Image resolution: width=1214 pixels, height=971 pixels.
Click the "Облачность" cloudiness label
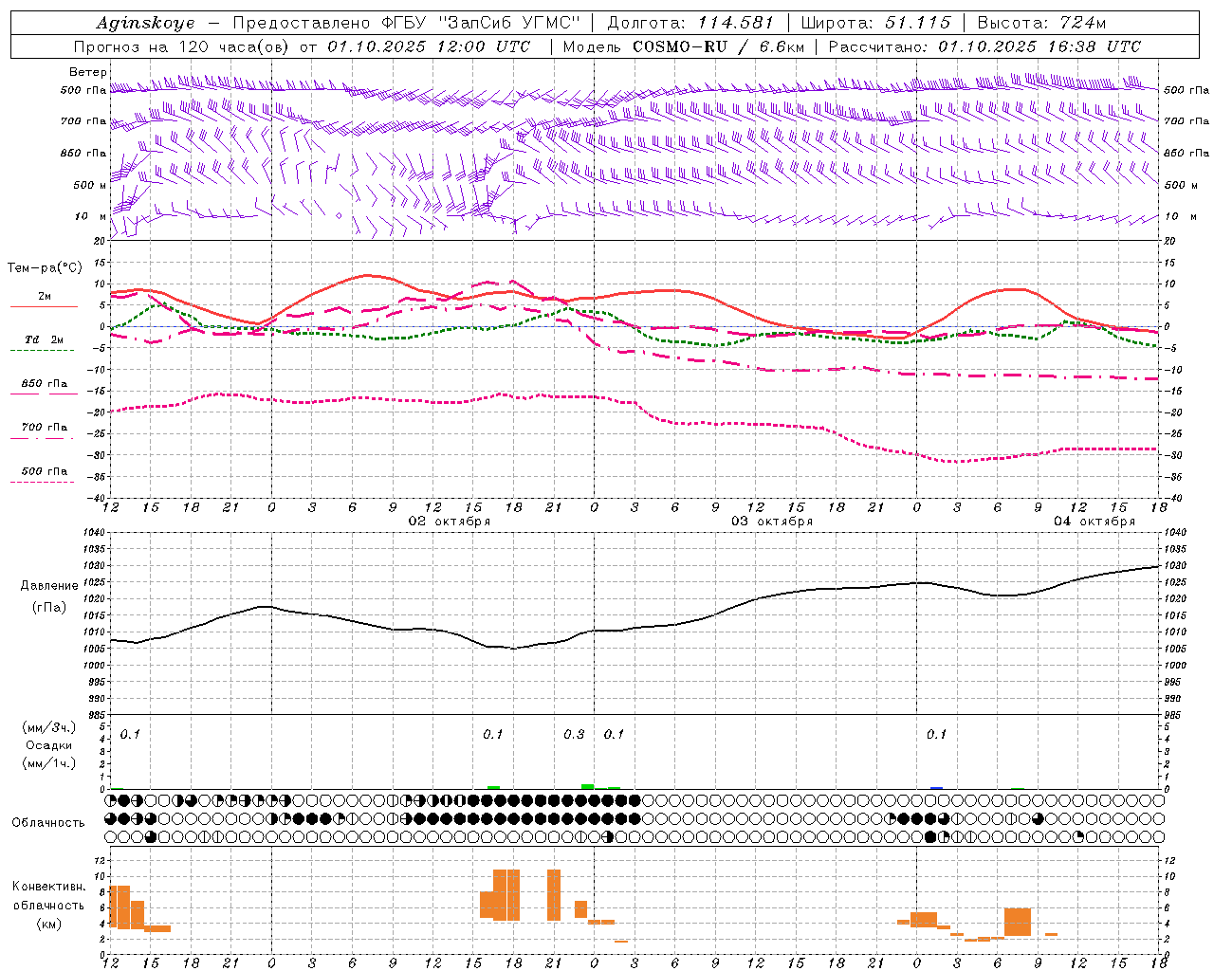tap(48, 823)
